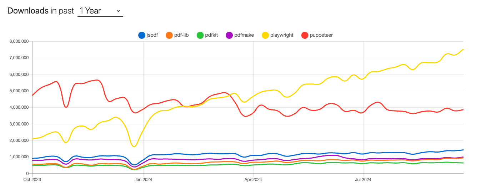Hide the puppeteer series via its label
Image resolution: width=486 pixels, height=190 pixels.
321,35
